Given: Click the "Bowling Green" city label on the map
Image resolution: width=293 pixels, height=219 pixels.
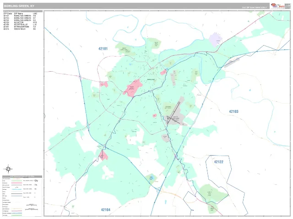Looking at the screenshot, I should 151,79.
